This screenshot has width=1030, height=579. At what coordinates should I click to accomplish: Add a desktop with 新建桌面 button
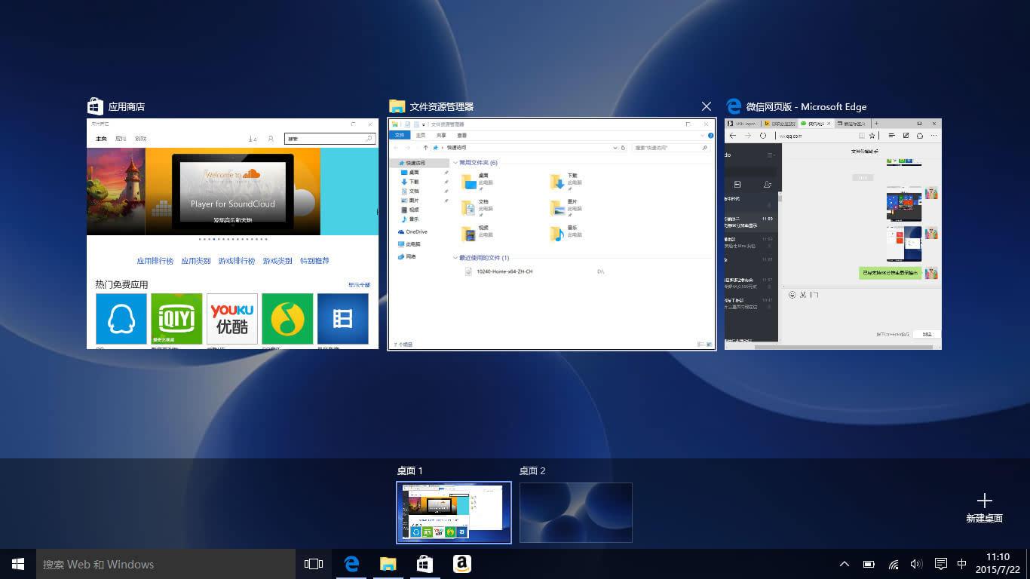[x=984, y=507]
